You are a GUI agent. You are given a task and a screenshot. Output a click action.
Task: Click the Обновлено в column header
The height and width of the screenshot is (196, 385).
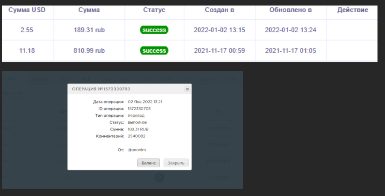[291, 10]
